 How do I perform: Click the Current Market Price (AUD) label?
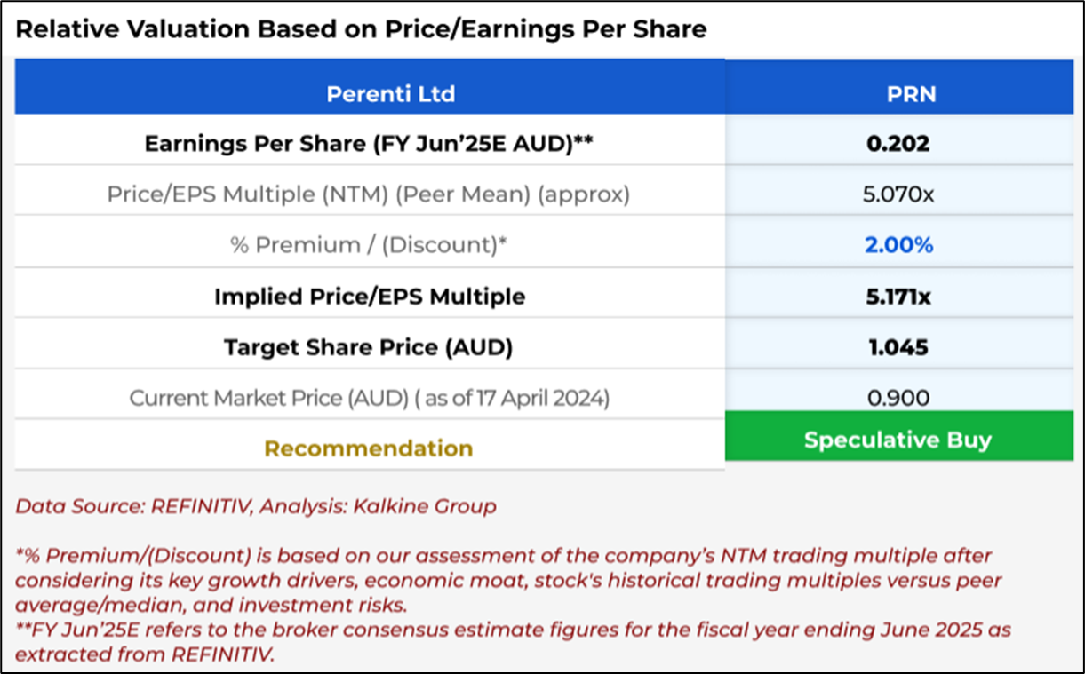(369, 398)
